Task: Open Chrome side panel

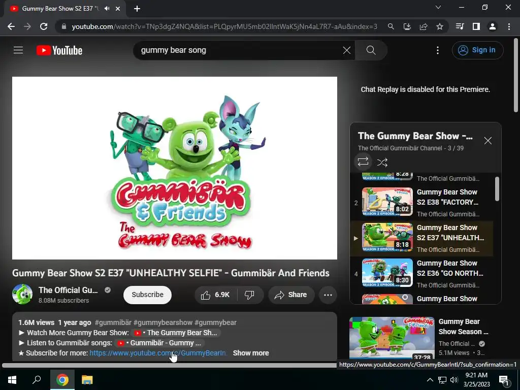Action: 476,26
